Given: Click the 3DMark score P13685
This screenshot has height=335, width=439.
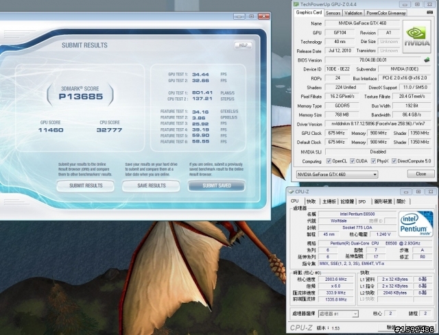Looking at the screenshot, I should pyautogui.click(x=81, y=97).
